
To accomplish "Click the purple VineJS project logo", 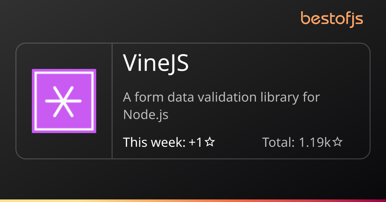I will point(64,101).
